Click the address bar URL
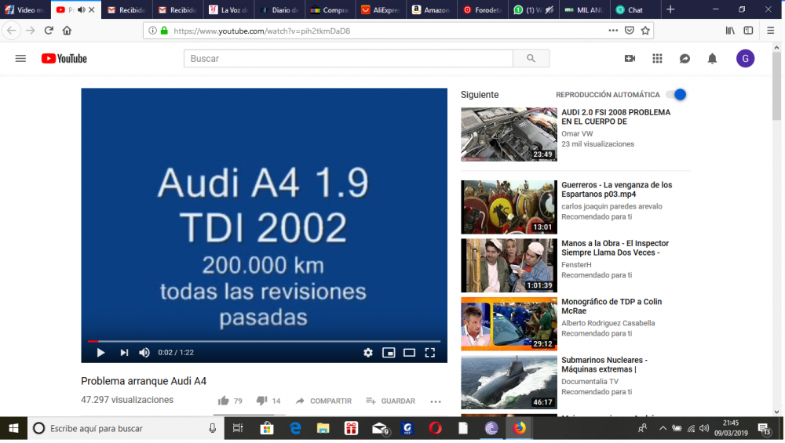 pyautogui.click(x=262, y=31)
